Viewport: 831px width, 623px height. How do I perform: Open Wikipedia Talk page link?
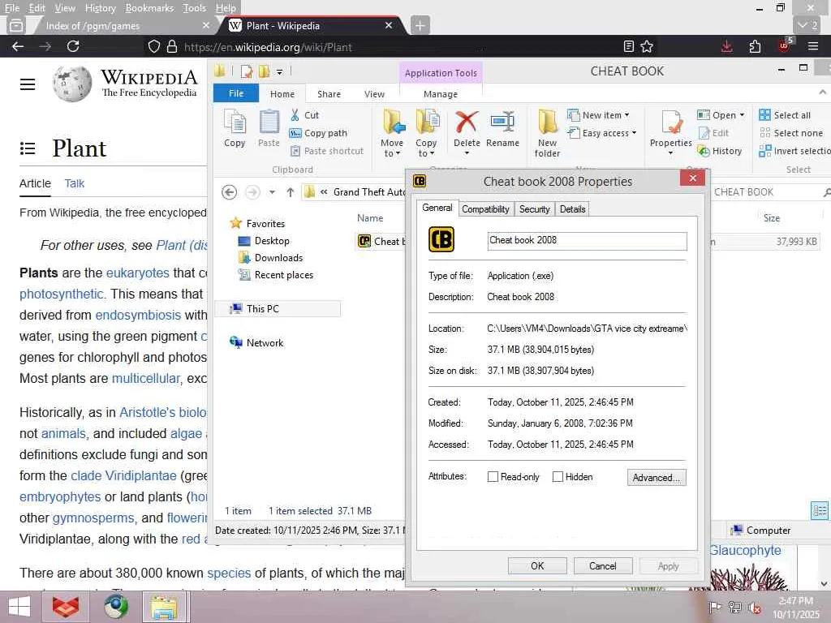[74, 183]
